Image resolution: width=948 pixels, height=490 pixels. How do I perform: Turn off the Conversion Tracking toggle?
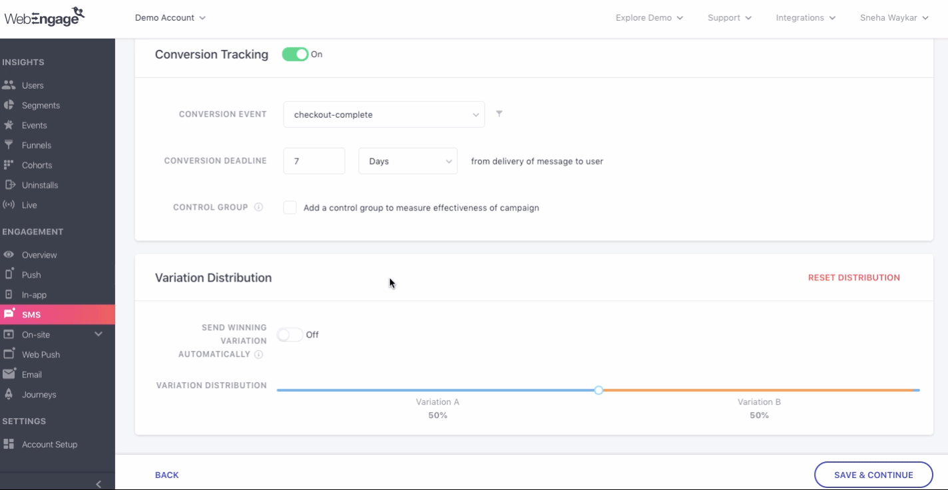coord(295,55)
